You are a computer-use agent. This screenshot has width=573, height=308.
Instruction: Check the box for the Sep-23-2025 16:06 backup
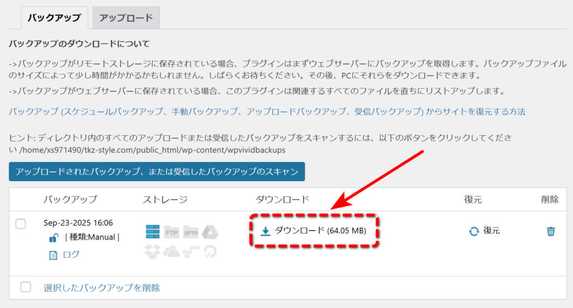point(21,224)
